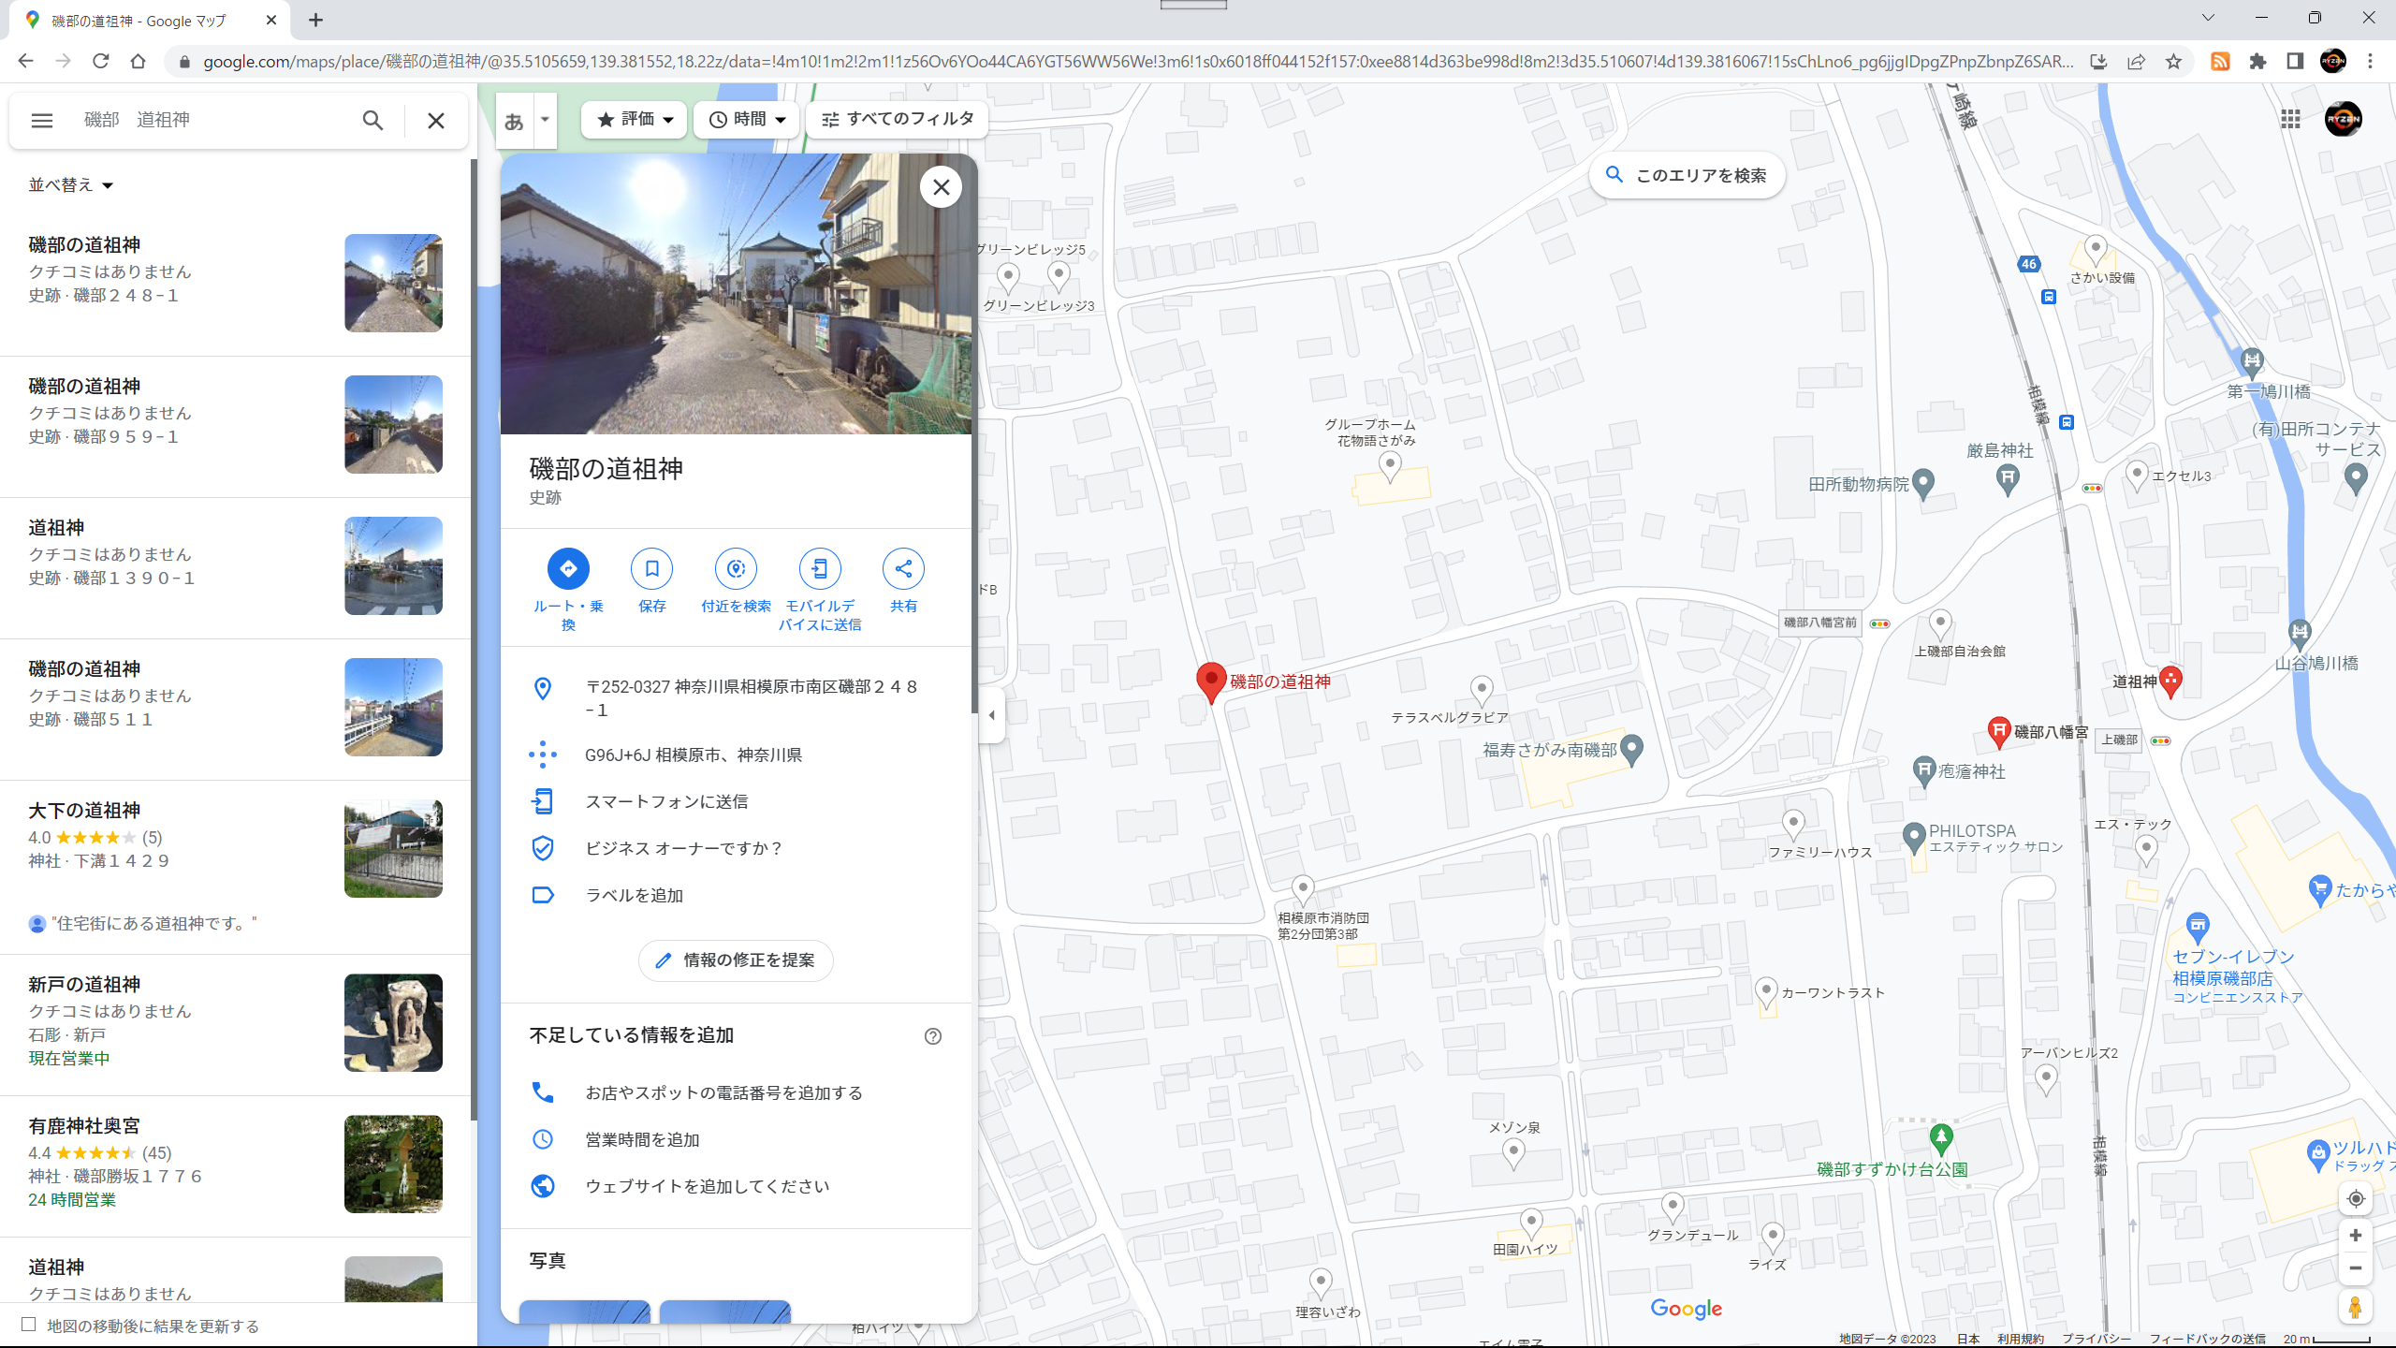Click 疱瘡神社 shrine marker
Image resolution: width=2396 pixels, height=1348 pixels.
1923,771
